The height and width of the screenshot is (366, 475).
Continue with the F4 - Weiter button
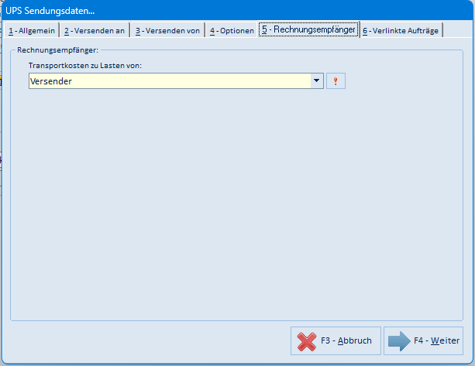(x=423, y=340)
